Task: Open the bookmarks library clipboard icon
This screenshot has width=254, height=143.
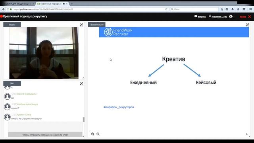Action: point(227,9)
